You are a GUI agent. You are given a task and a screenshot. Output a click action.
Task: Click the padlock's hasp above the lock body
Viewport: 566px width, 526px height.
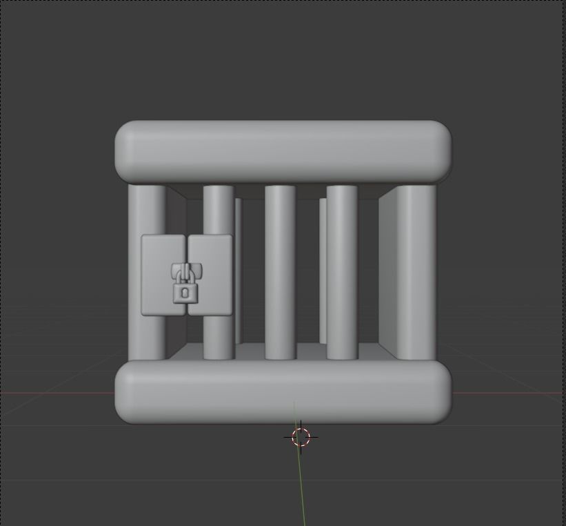coord(187,271)
